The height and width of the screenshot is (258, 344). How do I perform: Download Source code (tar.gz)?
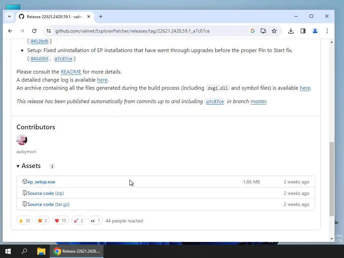[x=48, y=205]
